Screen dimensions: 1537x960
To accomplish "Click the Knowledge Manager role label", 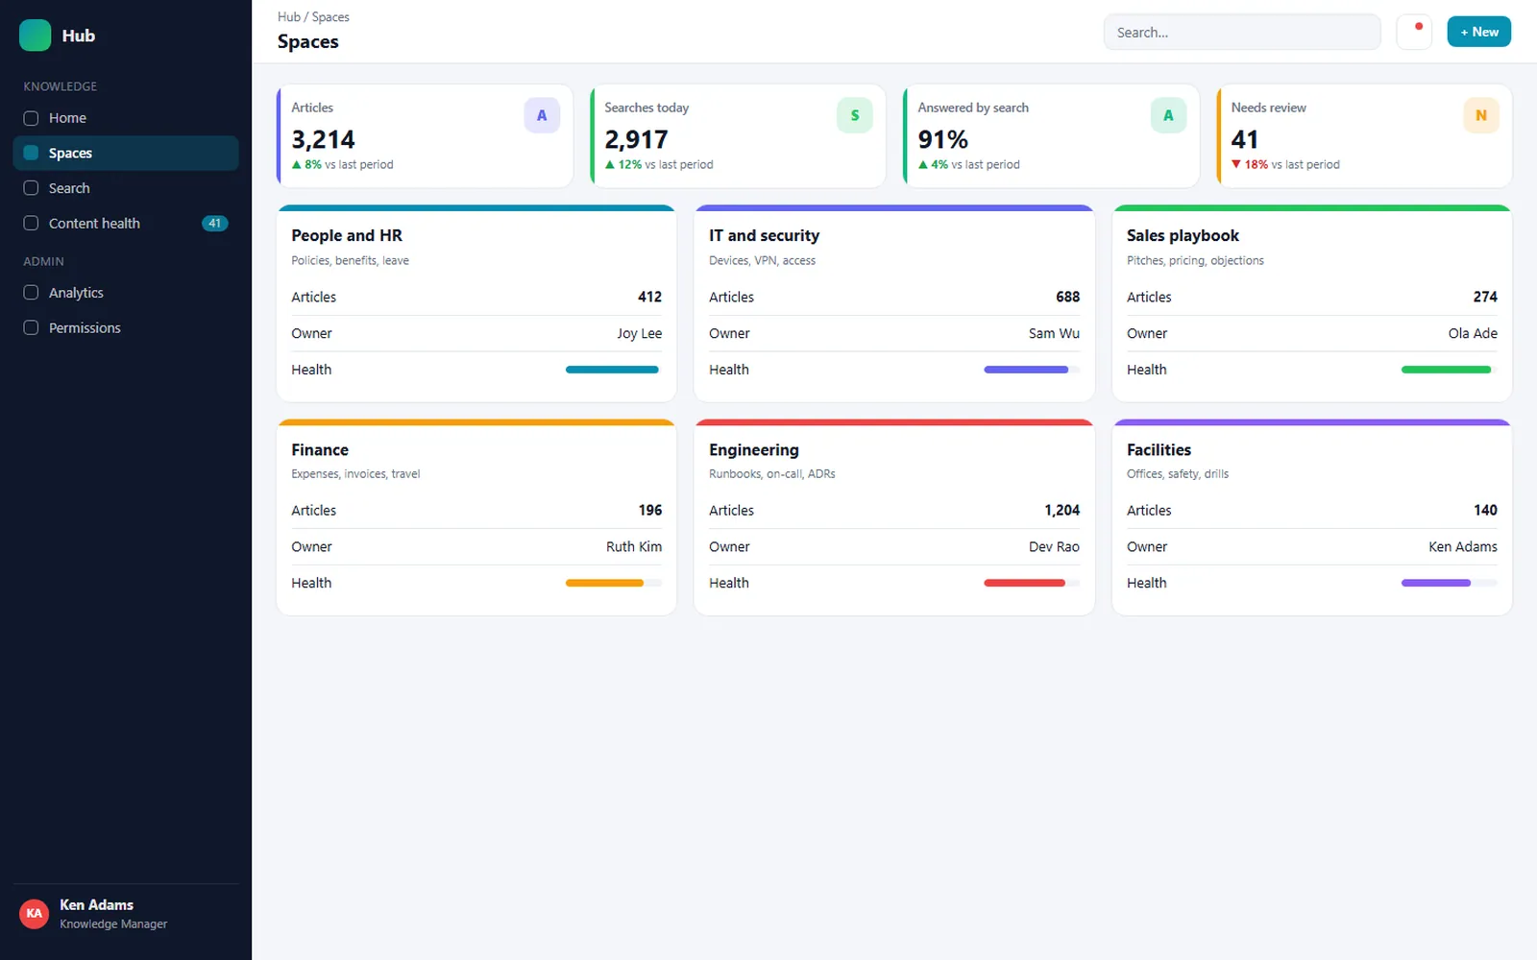I will (113, 924).
